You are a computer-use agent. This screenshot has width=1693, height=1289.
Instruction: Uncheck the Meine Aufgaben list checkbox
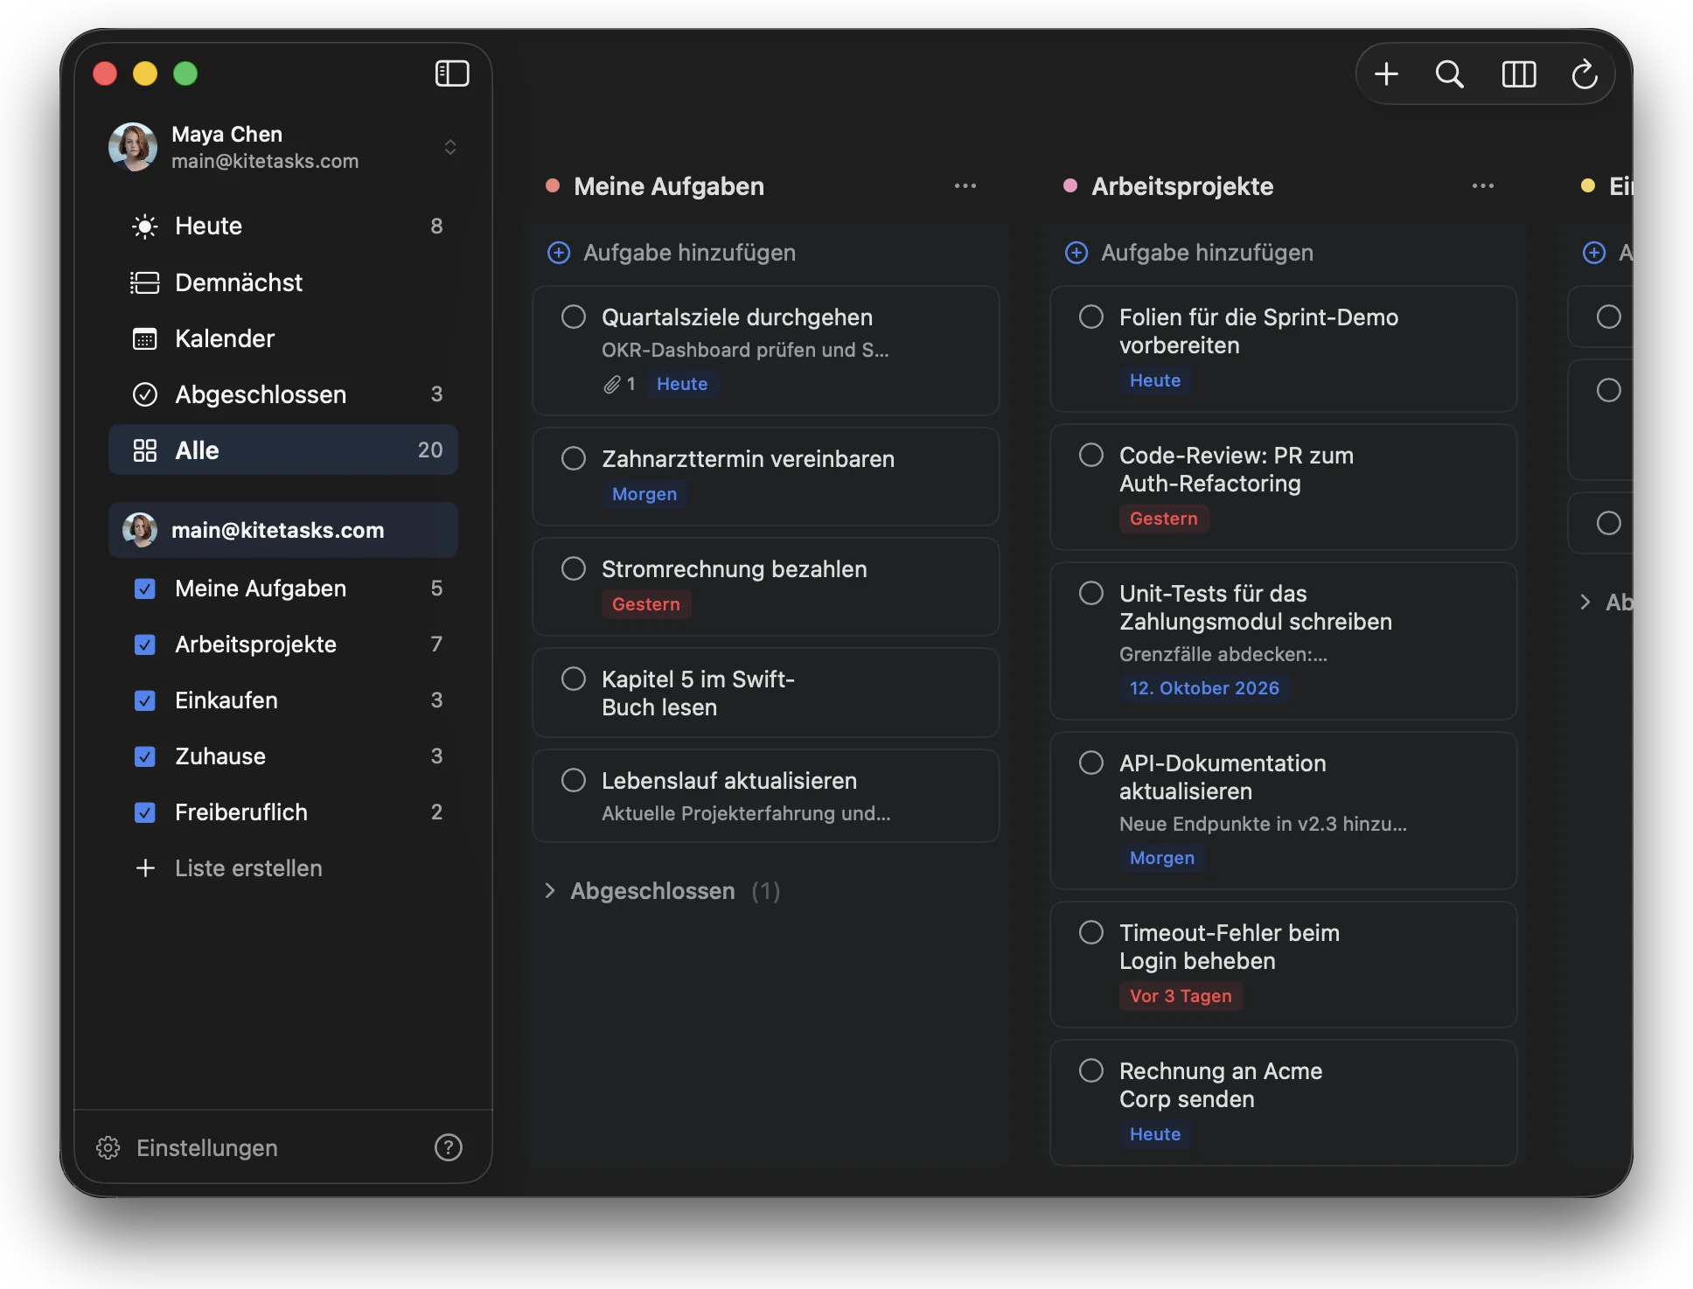(x=145, y=589)
